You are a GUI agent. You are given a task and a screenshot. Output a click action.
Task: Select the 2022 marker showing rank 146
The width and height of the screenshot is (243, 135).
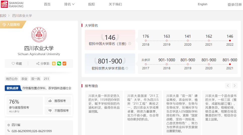click(230, 41)
